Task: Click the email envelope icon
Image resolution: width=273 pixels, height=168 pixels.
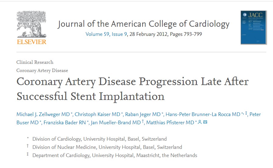Action: click(x=205, y=122)
